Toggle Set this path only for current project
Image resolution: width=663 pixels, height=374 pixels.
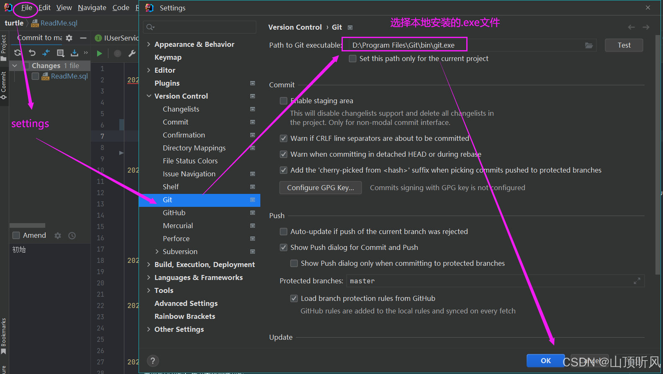pyautogui.click(x=353, y=59)
